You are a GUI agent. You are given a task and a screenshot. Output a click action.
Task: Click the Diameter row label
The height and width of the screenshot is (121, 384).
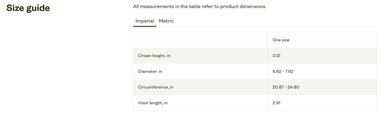150,71
